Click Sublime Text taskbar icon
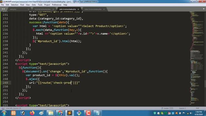Viewport: 206px width, 116px height. coord(70,113)
